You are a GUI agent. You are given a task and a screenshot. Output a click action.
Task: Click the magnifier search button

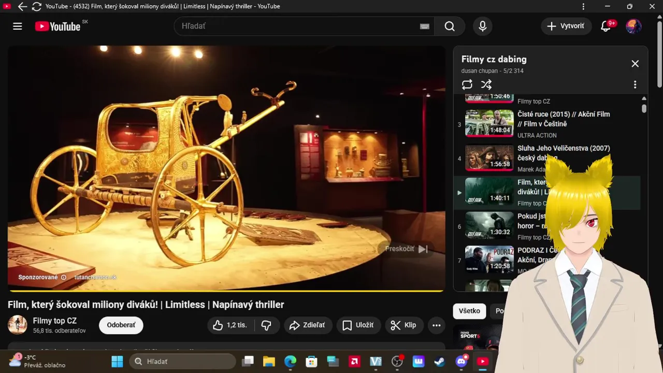click(x=450, y=26)
